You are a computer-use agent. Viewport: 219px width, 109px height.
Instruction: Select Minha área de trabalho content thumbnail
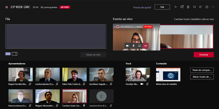pos(168,75)
